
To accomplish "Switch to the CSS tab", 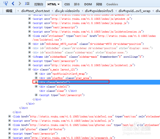I will coord(67,4).
